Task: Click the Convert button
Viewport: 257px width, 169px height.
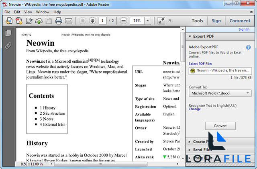Action: tap(220, 126)
